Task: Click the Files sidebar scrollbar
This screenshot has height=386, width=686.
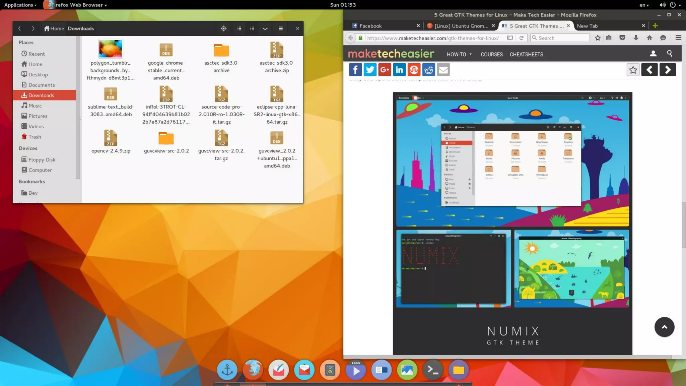Action: 78,107
